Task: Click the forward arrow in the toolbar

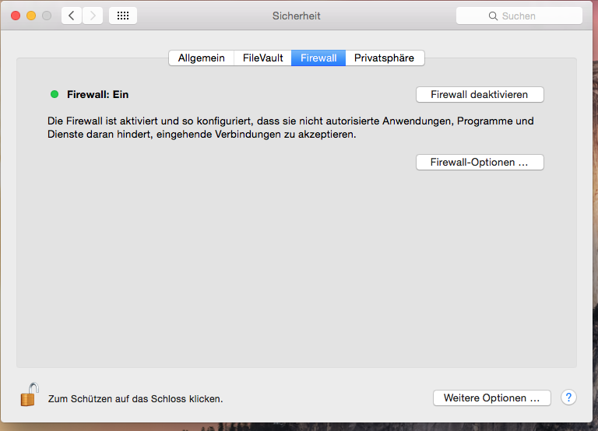Action: click(93, 16)
